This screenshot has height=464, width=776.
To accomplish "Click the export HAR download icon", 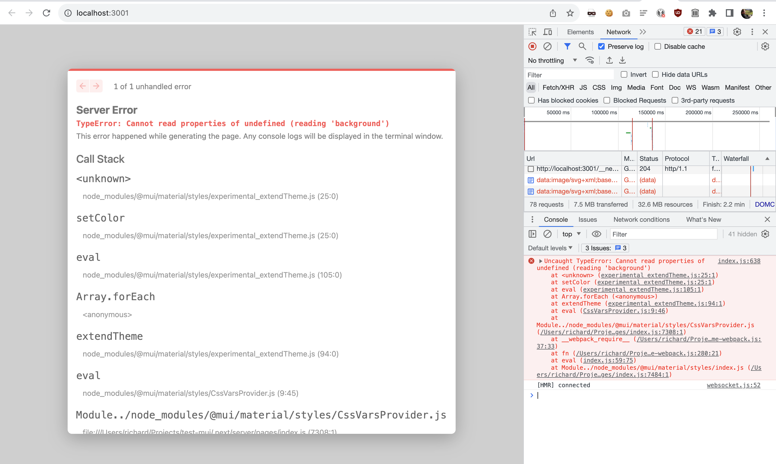I will (622, 60).
